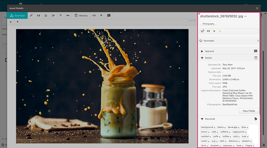Click the file size '2.66 MB' value

[x=227, y=76]
